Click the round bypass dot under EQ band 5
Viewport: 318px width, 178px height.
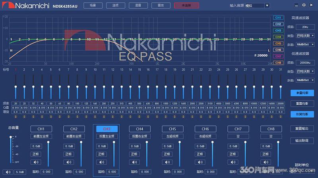click(51, 117)
